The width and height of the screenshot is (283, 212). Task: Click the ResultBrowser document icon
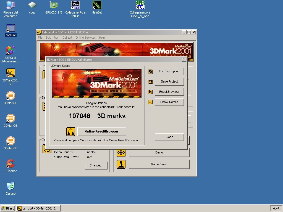click(150, 92)
